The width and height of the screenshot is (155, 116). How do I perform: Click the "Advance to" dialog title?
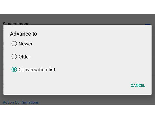click(24, 34)
